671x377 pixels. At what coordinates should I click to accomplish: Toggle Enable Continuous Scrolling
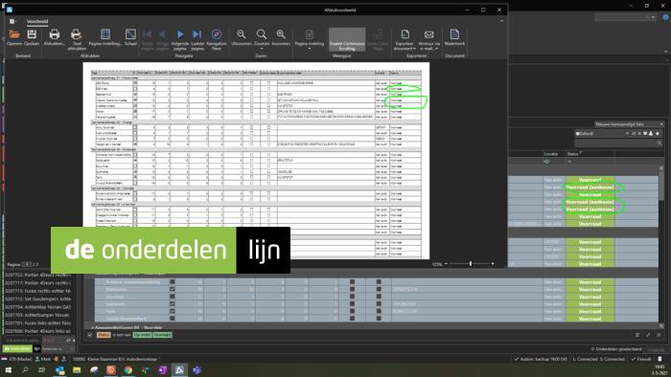pyautogui.click(x=347, y=39)
